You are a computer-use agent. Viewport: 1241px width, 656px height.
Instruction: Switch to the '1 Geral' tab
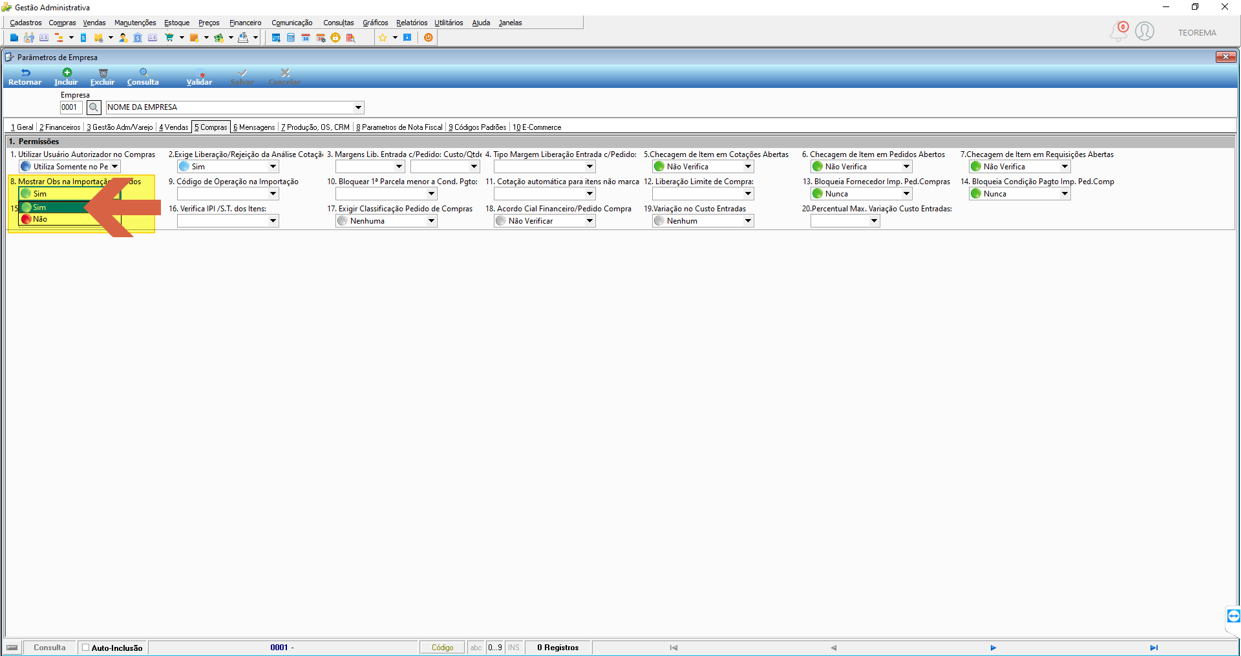[22, 127]
